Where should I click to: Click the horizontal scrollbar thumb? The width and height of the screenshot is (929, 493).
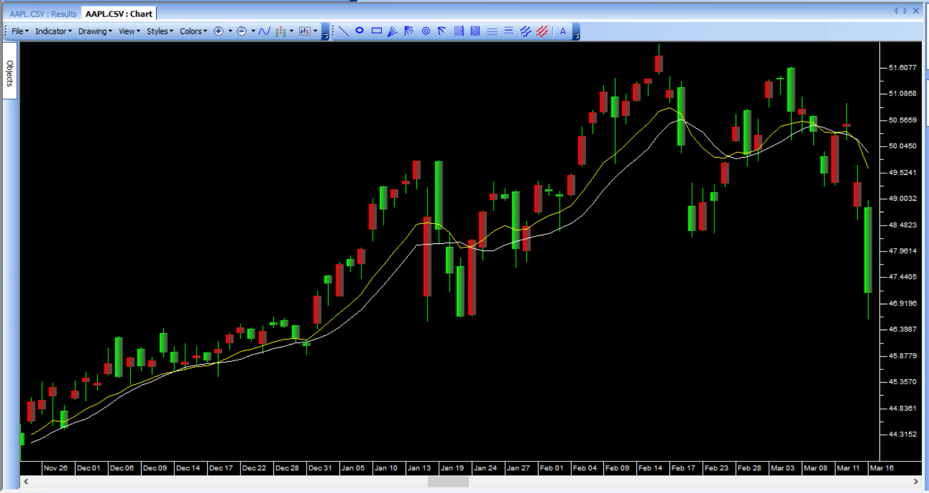[448, 481]
